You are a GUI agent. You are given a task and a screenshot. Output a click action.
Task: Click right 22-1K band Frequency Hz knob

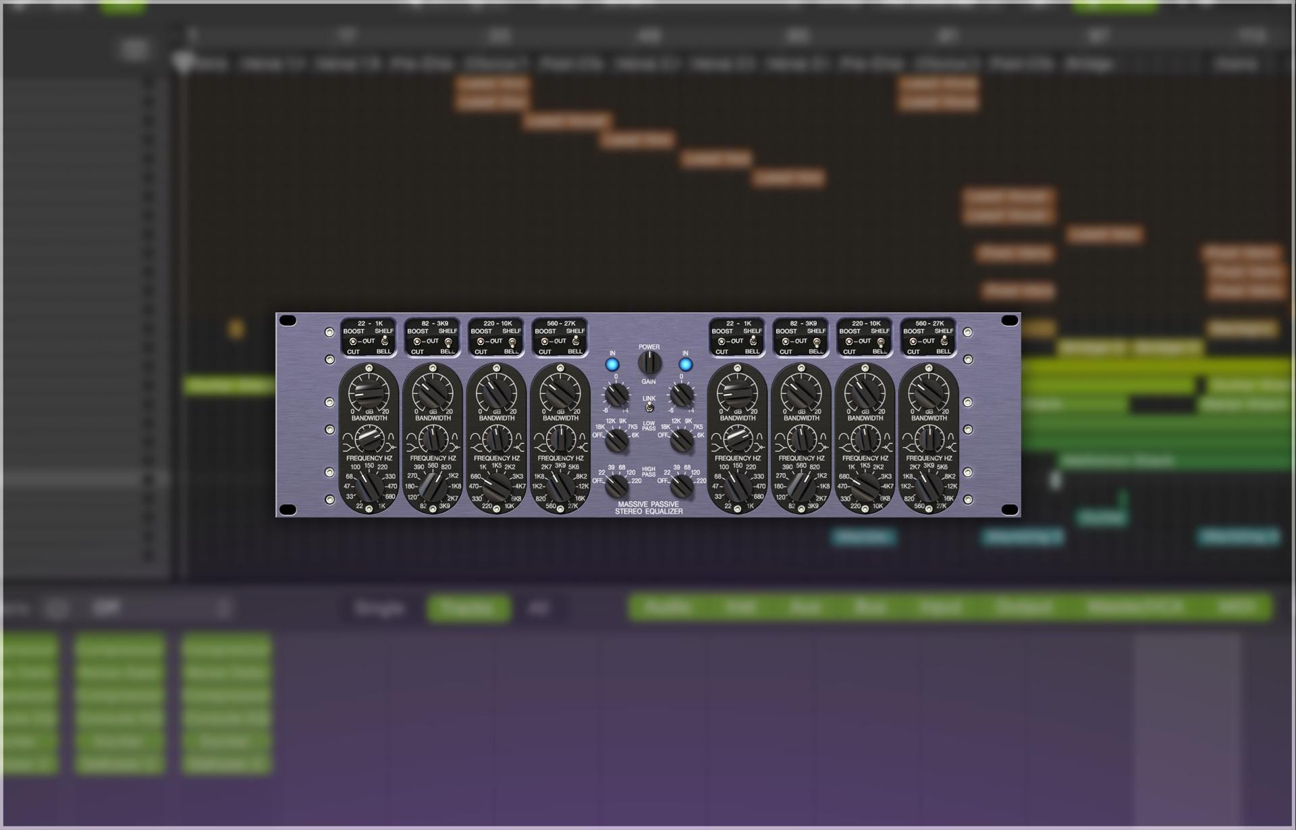[x=737, y=486]
